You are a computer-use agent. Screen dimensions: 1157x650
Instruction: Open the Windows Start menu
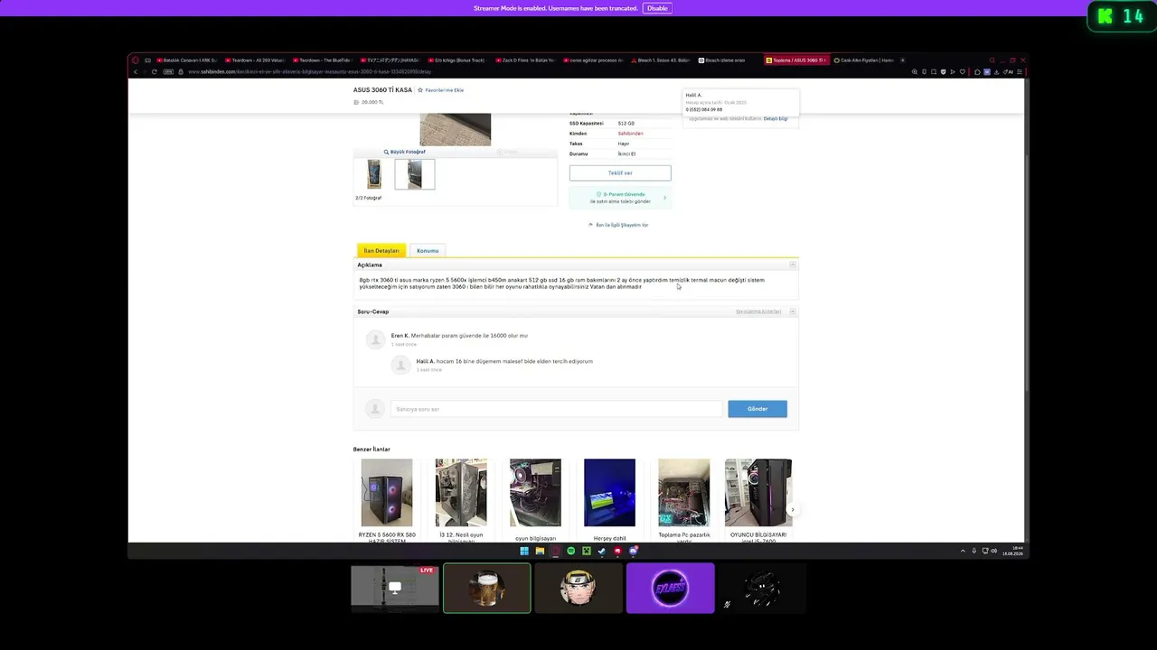[524, 552]
